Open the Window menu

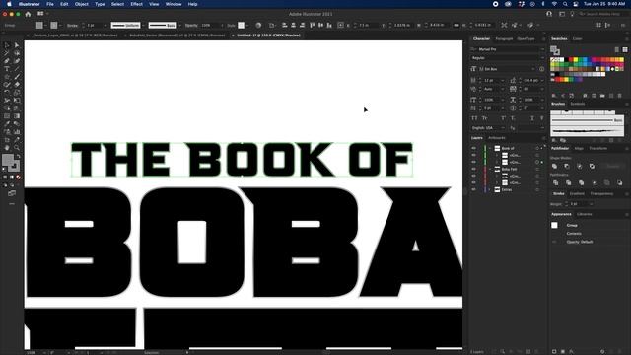point(174,4)
